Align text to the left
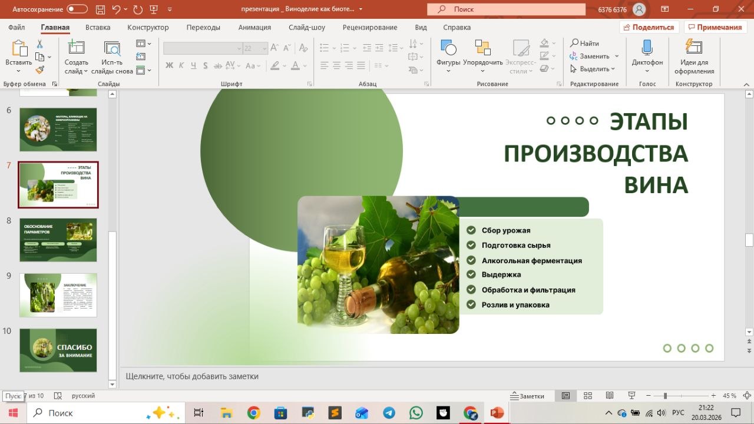This screenshot has width=754, height=424. tap(325, 65)
